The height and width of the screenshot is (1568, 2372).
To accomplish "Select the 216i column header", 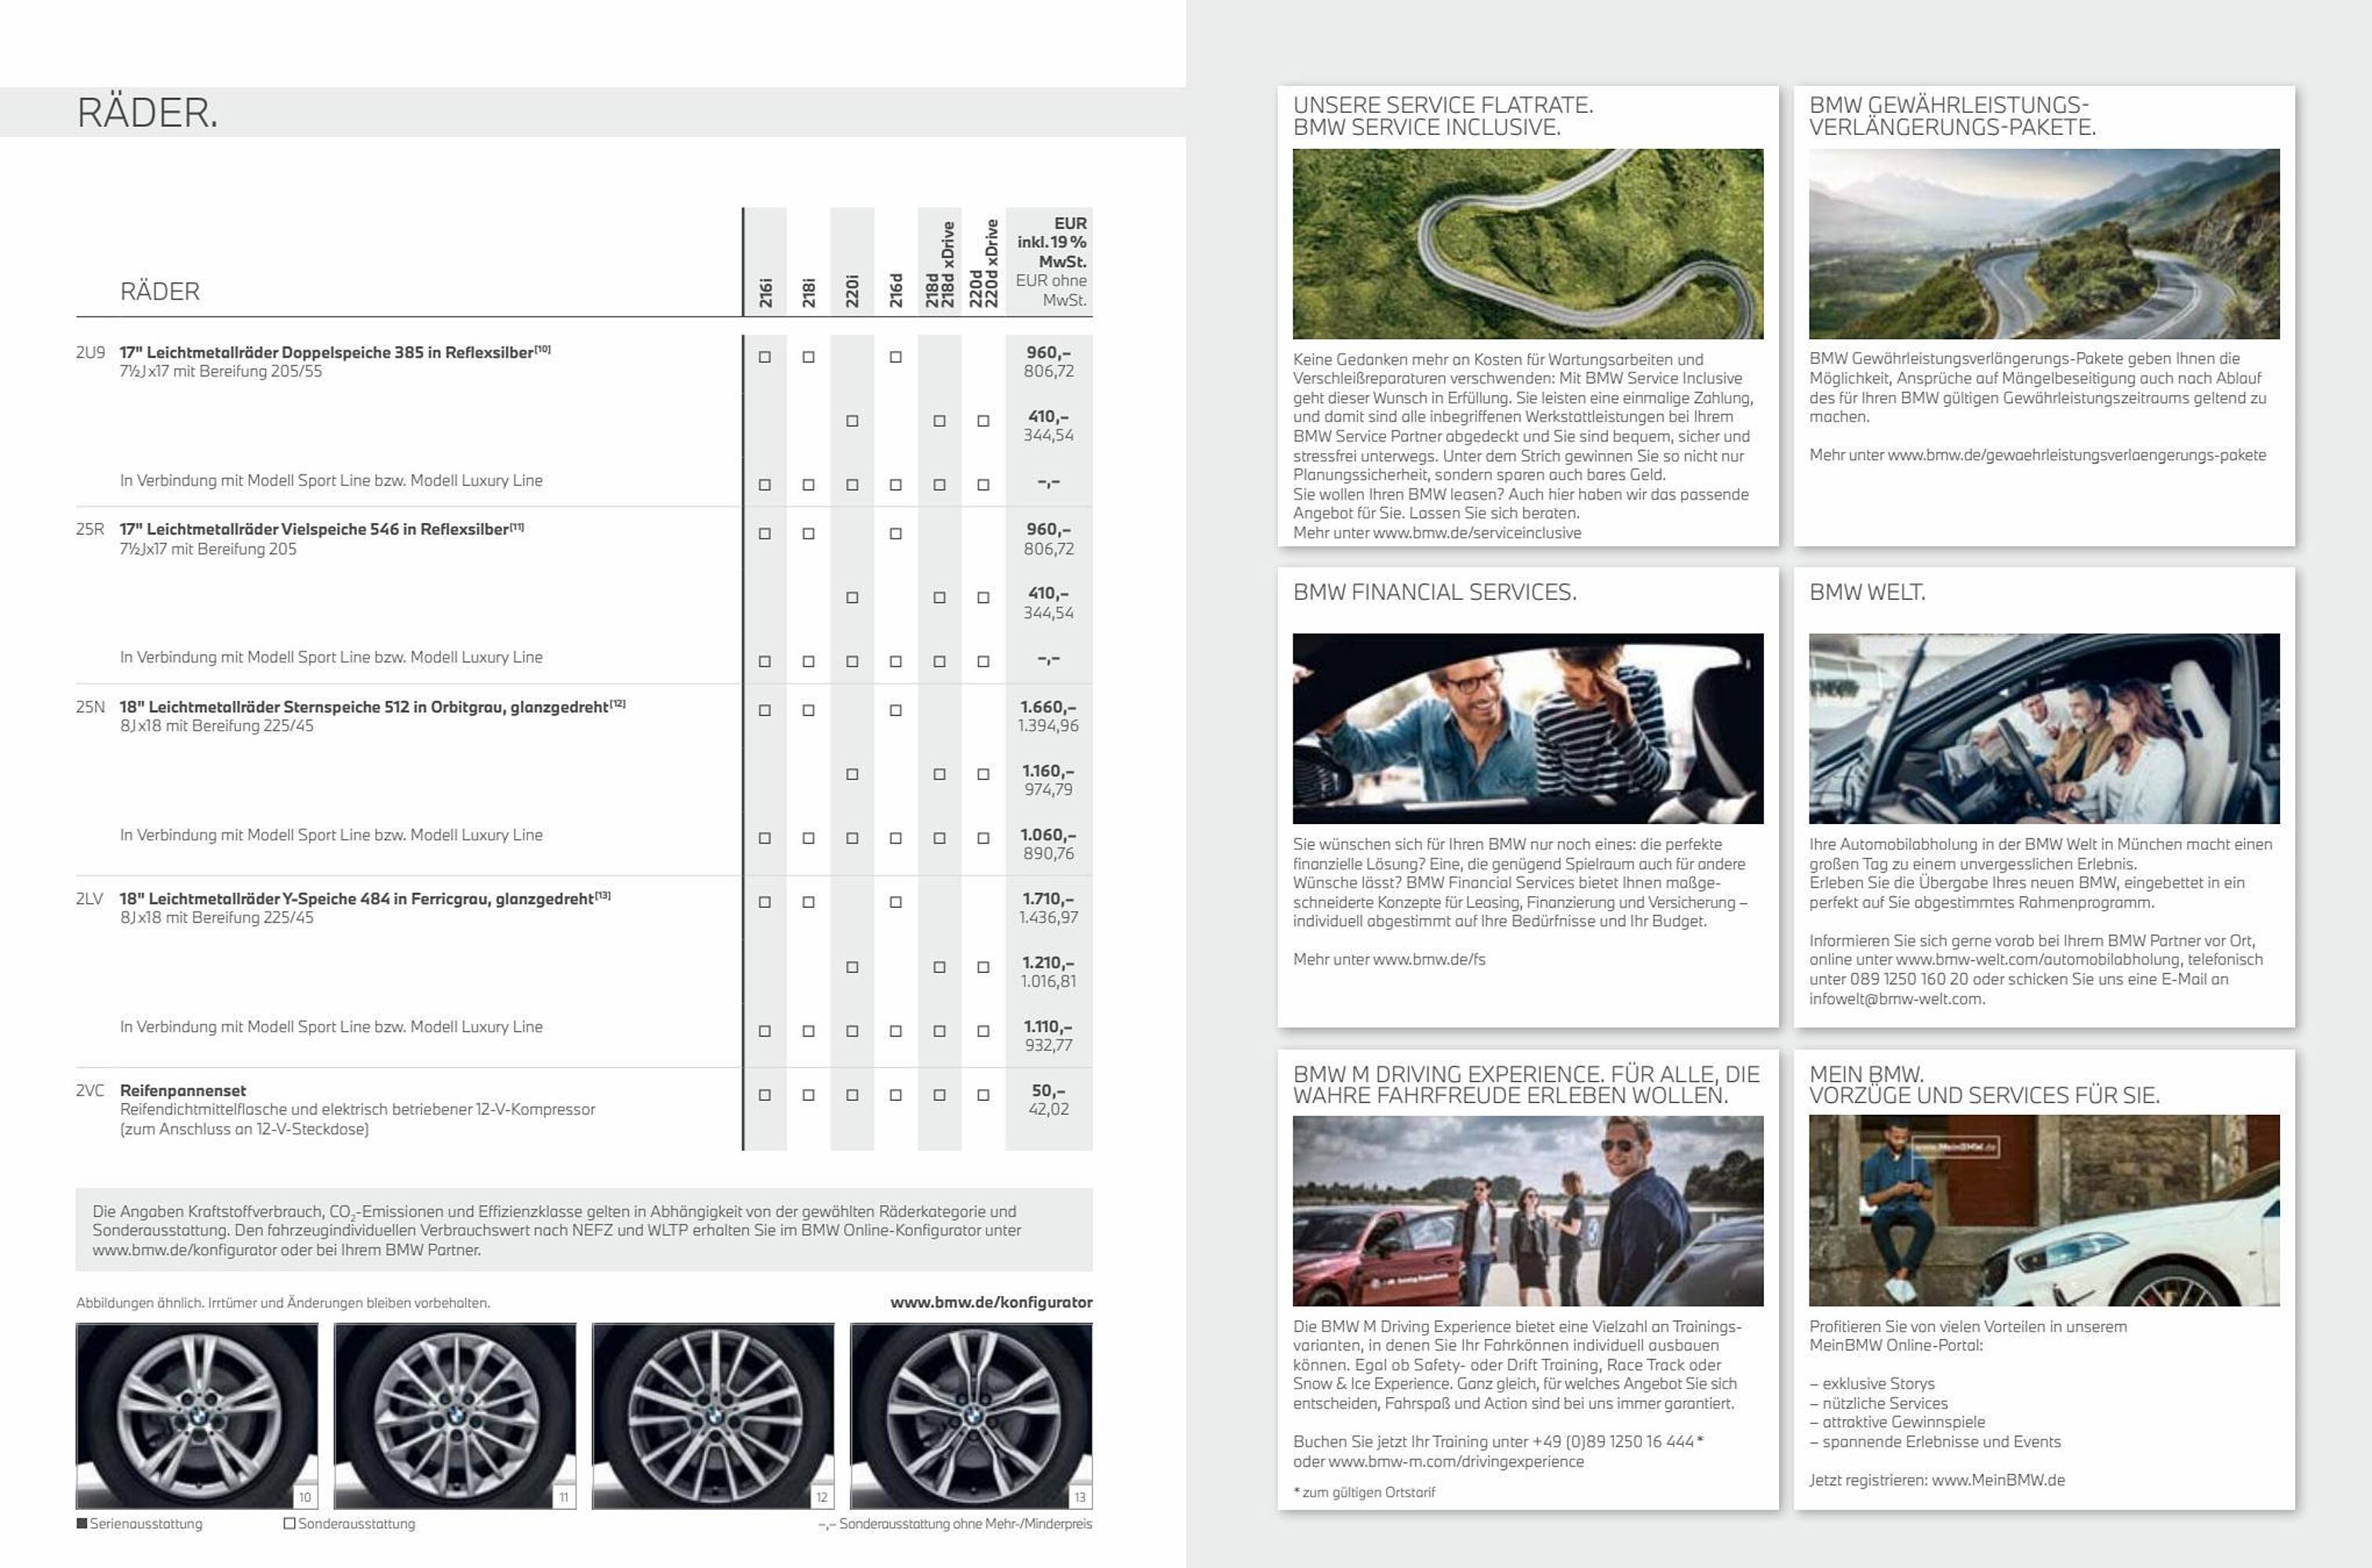I will [x=766, y=292].
